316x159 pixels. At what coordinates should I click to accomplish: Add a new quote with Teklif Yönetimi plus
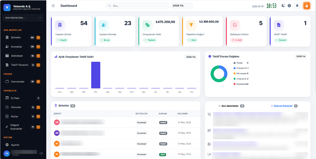coord(38,65)
